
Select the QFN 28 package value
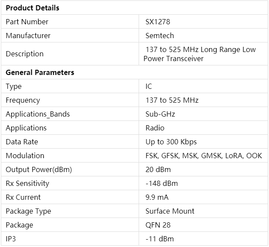[x=158, y=225]
